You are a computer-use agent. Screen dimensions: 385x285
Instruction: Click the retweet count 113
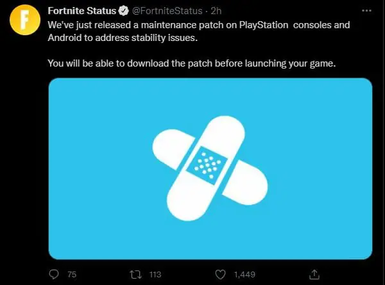(x=155, y=275)
